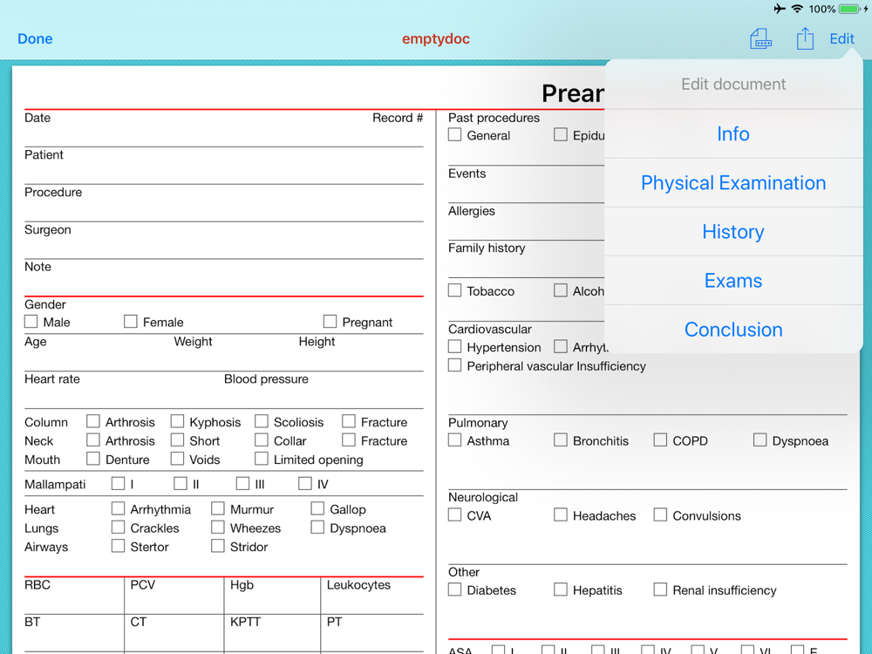Viewport: 872px width, 654px height.
Task: Tick the Heart Arrhythmia checkbox
Action: coord(118,508)
